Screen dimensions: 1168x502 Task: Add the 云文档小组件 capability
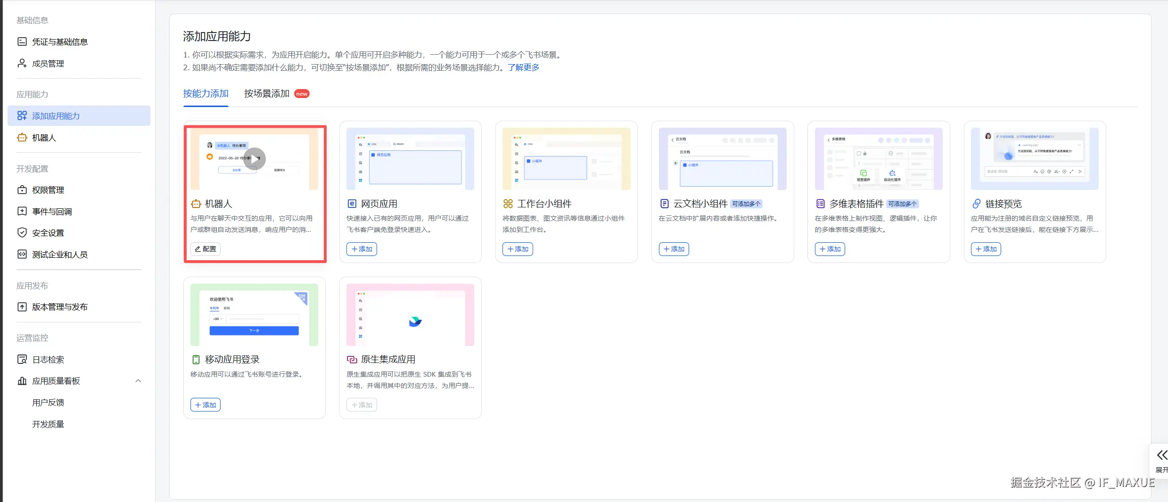coord(674,249)
